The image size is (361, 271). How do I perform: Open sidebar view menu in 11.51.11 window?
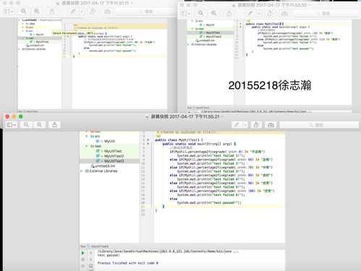pos(9,12)
